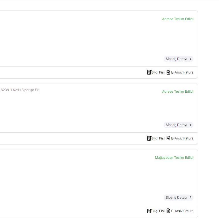Click the green "Mağazadan Teslim Edildi" status label

174,158
